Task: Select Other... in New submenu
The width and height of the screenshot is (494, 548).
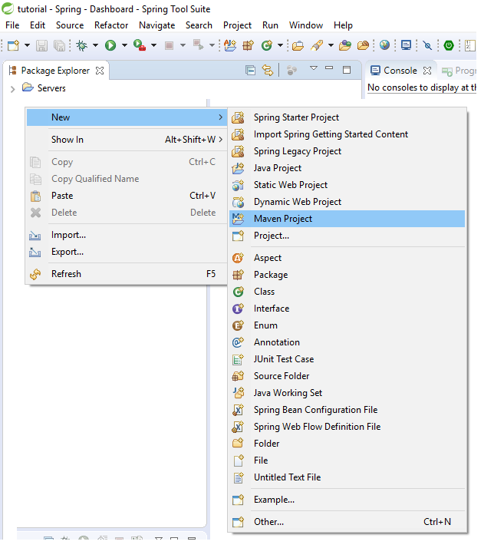Action: [x=347, y=522]
